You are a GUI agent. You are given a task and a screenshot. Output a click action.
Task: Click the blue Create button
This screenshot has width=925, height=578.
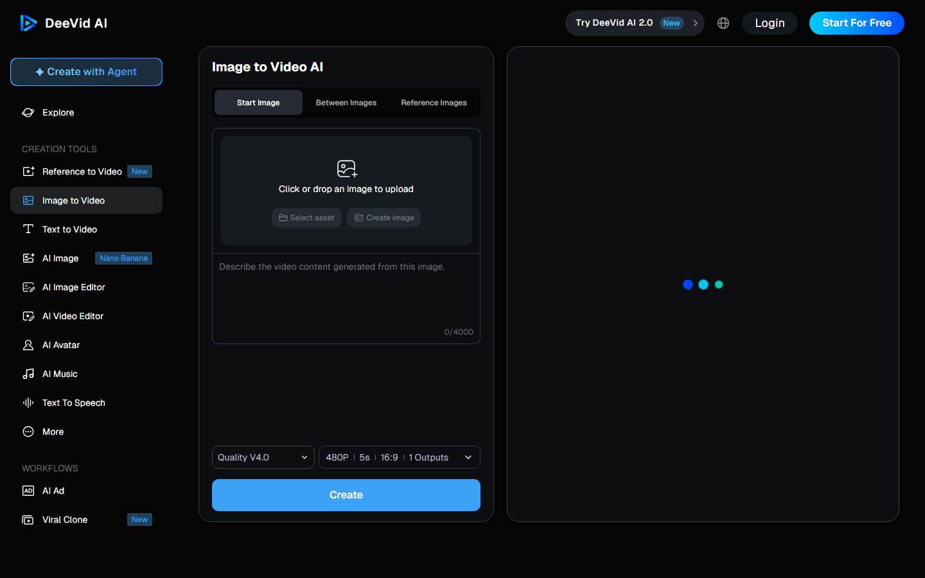coord(346,495)
